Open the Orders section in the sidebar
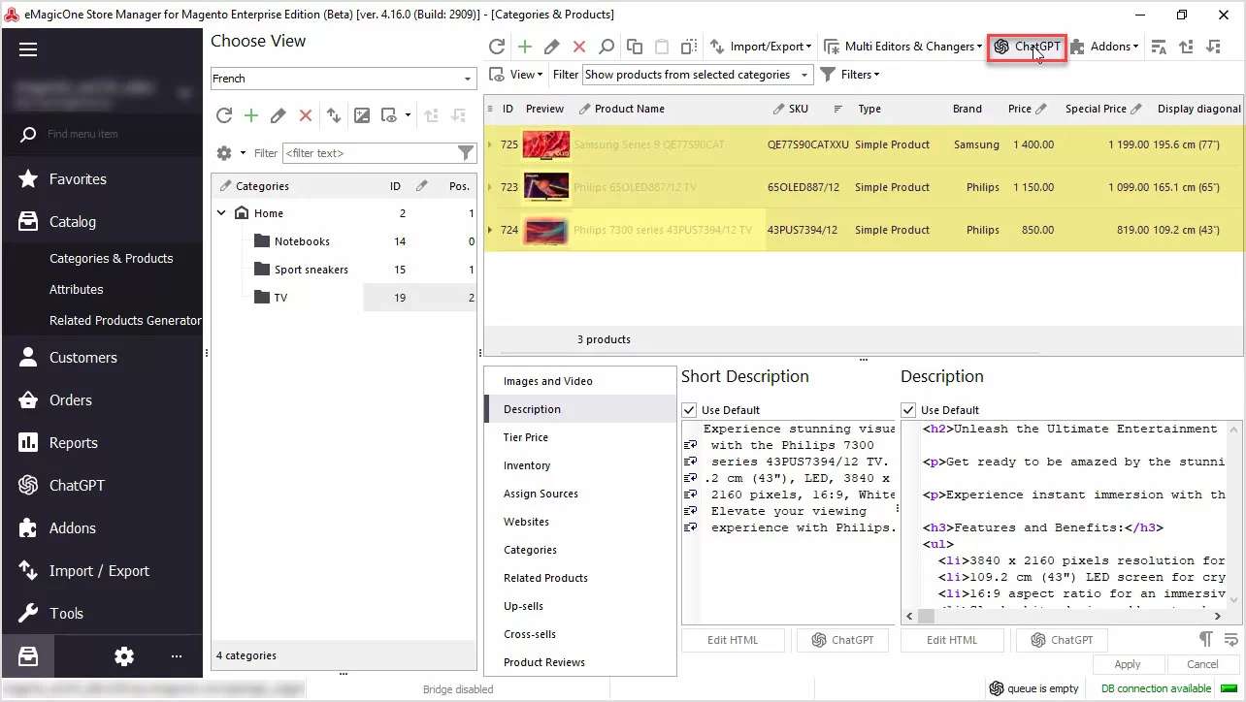 [x=102, y=399]
